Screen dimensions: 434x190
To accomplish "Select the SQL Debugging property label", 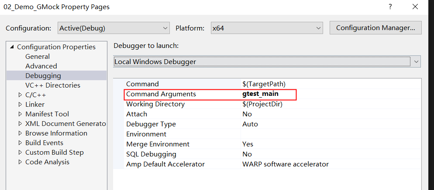I will (x=151, y=154).
